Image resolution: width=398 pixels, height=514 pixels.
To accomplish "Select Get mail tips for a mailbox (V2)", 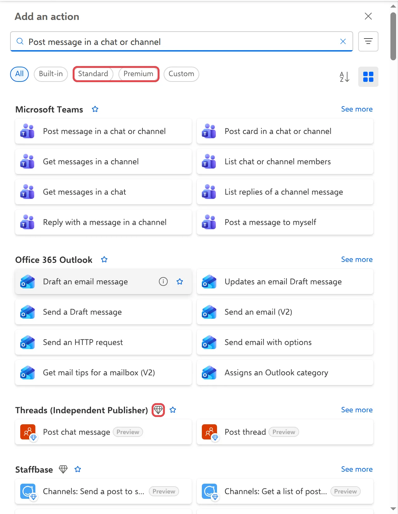I will [103, 372].
